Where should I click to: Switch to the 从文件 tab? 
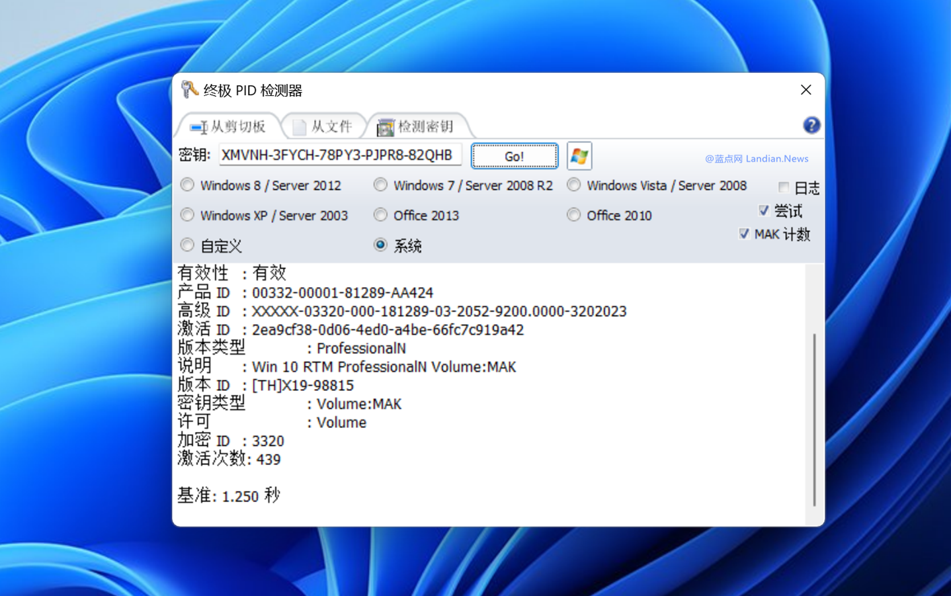click(323, 126)
